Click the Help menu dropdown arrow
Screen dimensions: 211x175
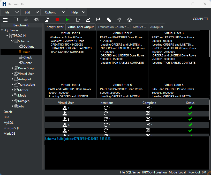pyautogui.click(x=84, y=12)
